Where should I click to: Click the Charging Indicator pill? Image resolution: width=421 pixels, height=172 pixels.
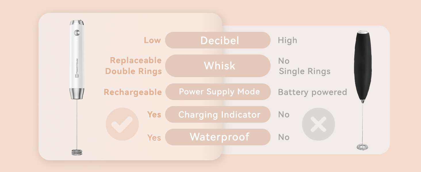coord(218,114)
